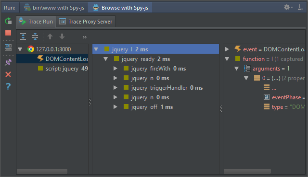This screenshot has width=308, height=177.
Task: Open the Trace Run tab
Action: pos(36,22)
